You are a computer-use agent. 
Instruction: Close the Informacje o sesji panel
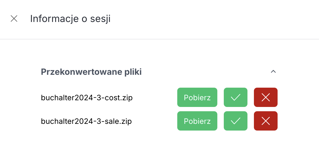(14, 18)
